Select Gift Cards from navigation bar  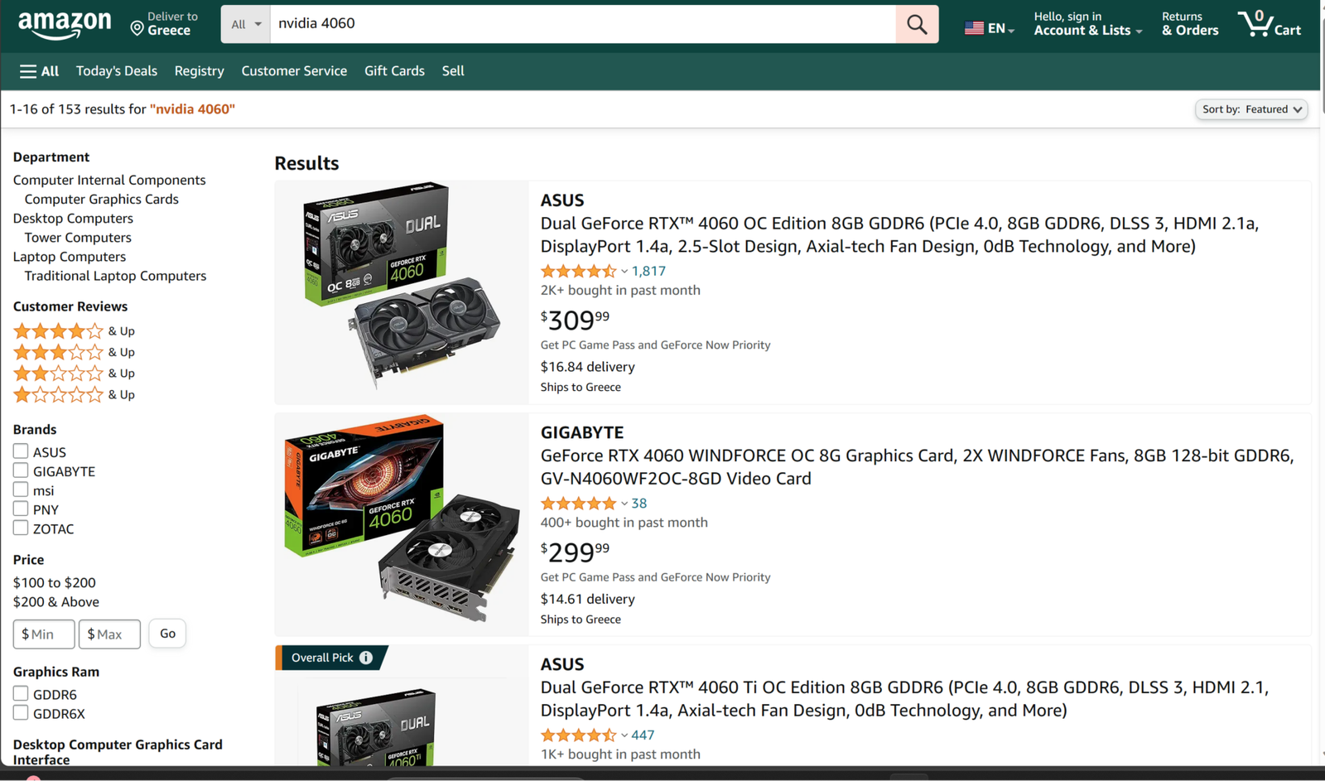394,71
